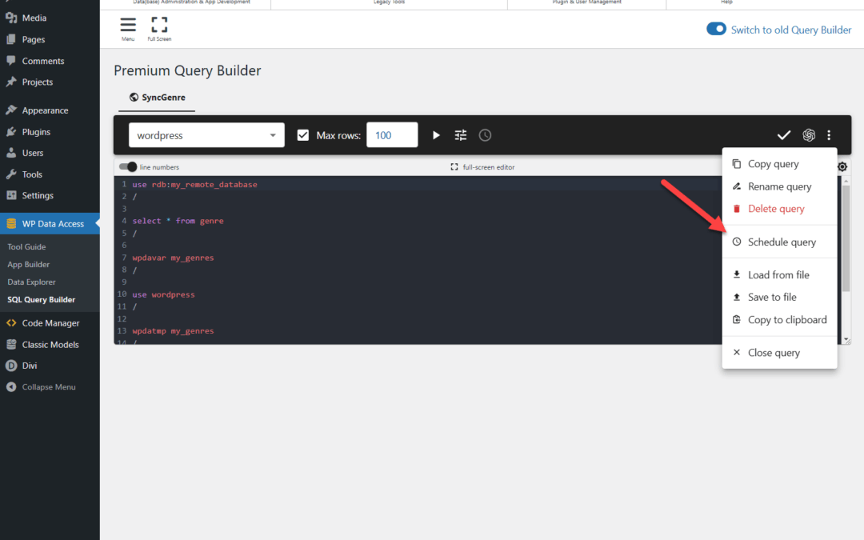The width and height of the screenshot is (864, 540).
Task: Click Projects pin icon in sidebar
Action: coord(11,82)
